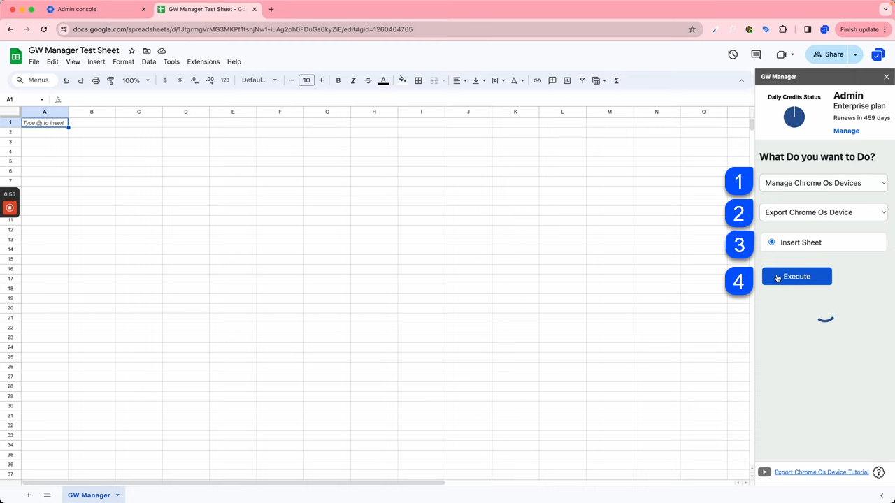This screenshot has height=503, width=895.
Task: Open fill color picker
Action: [402, 80]
